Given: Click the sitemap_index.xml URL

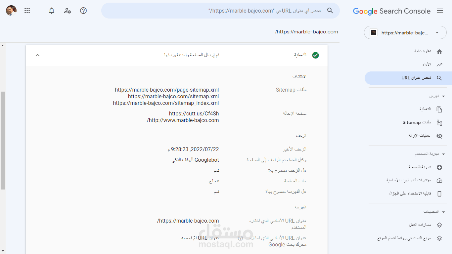Looking at the screenshot, I should click(x=166, y=103).
